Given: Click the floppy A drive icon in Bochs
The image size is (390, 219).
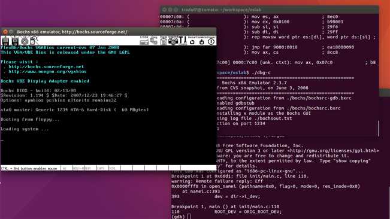Looking at the screenshot, I should tap(5, 41).
